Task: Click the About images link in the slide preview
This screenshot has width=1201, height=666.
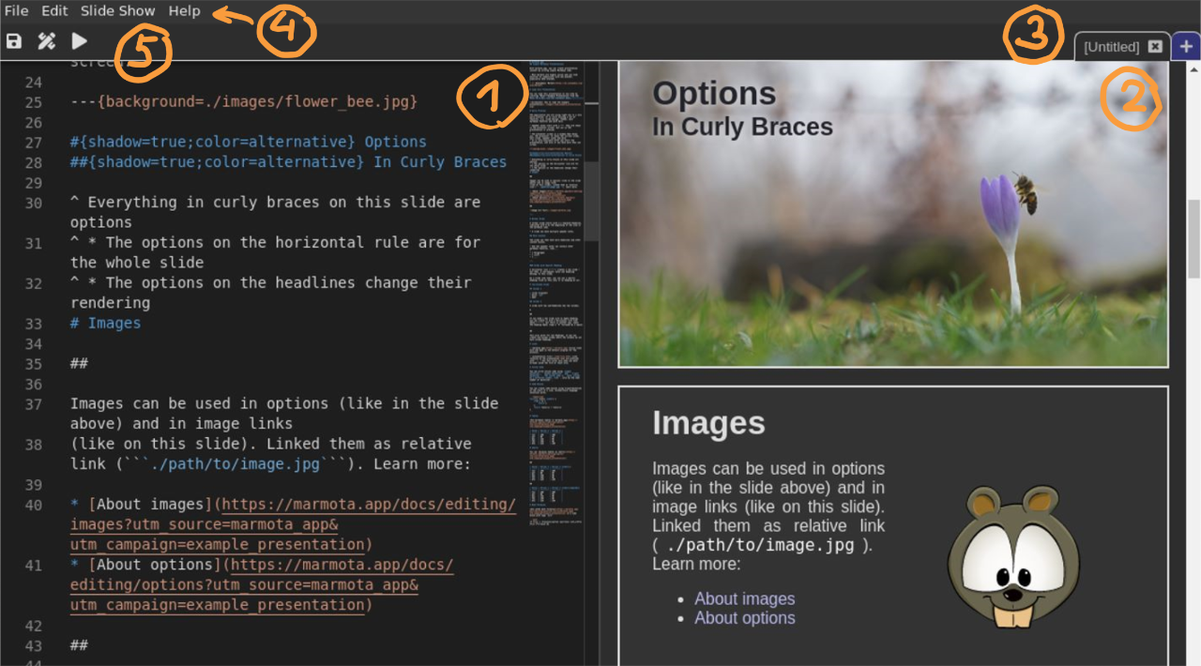Action: [744, 598]
